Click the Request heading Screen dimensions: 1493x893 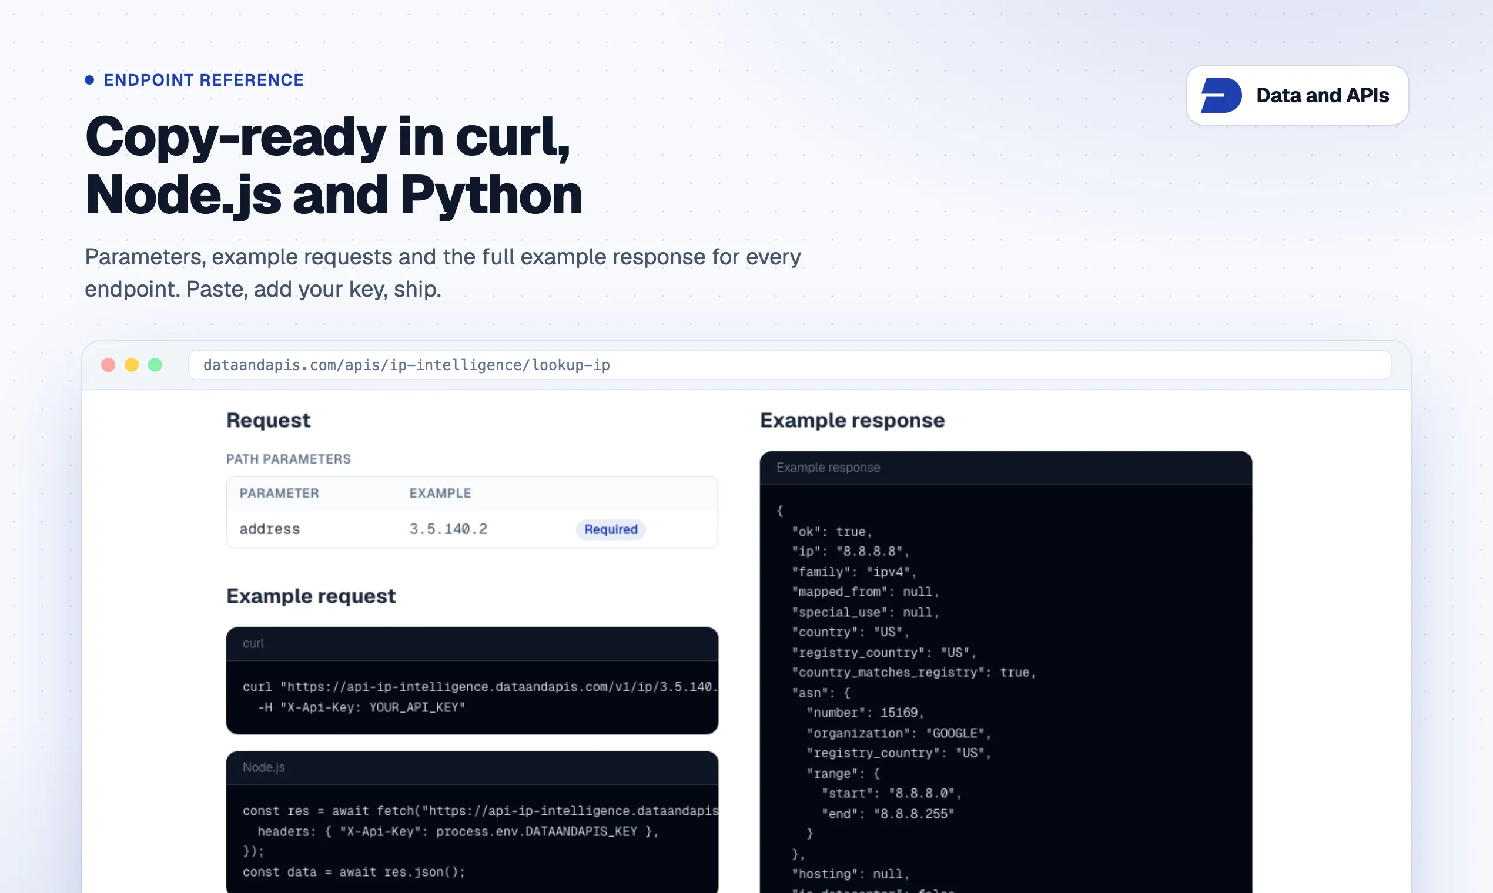(269, 420)
